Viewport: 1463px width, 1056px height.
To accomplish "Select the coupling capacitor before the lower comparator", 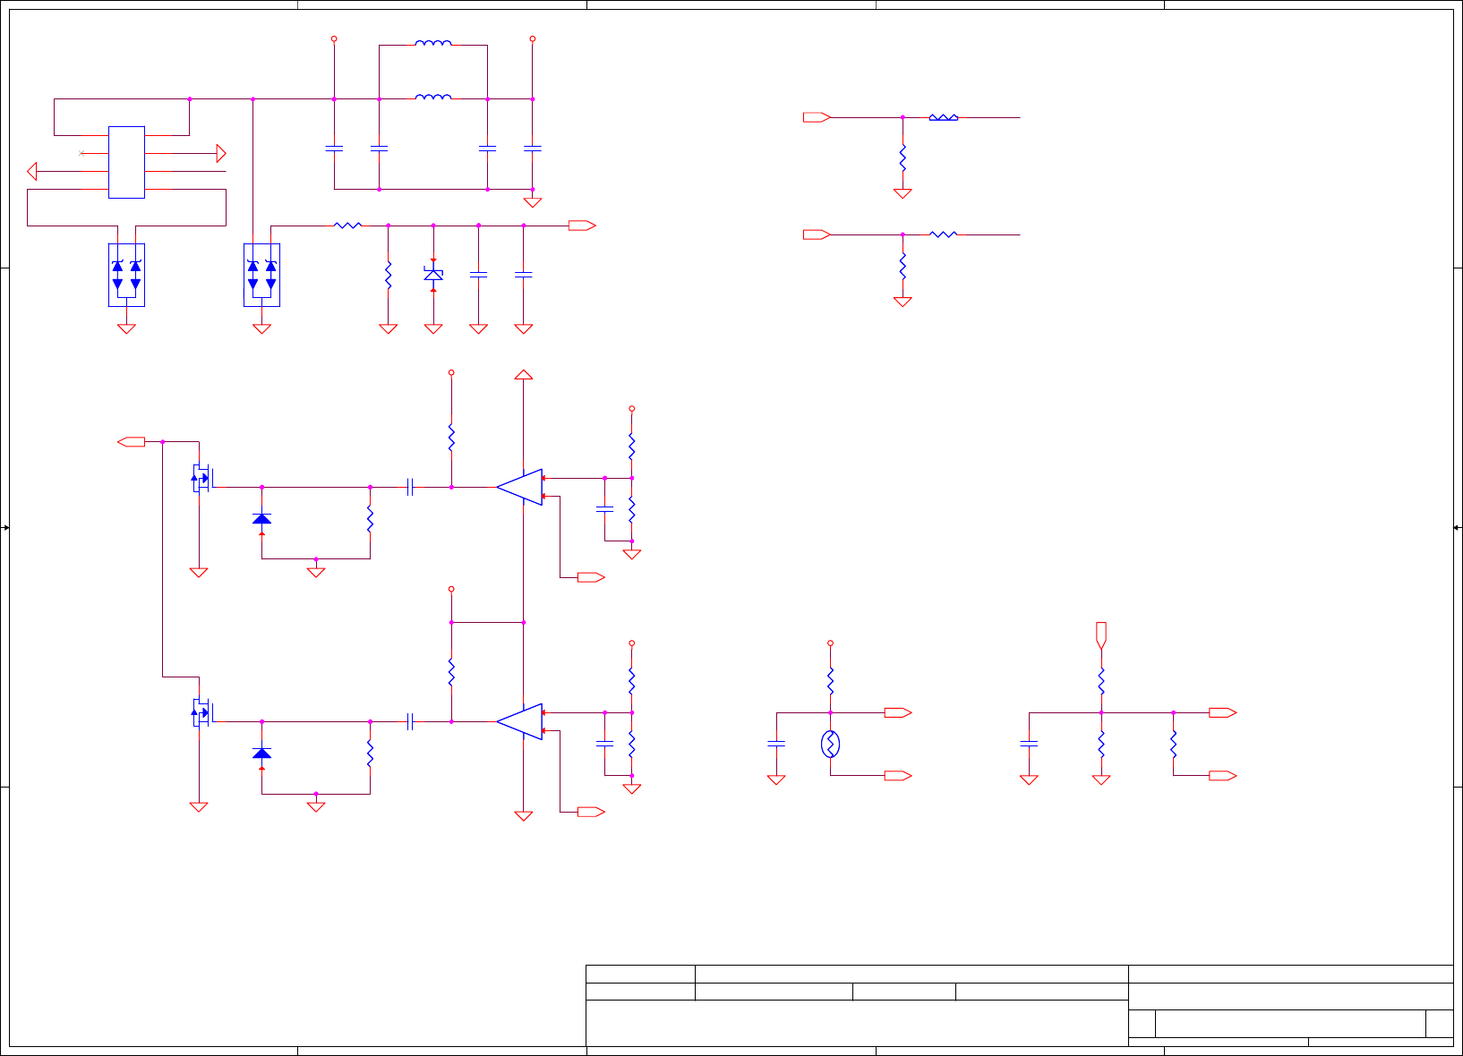I will tap(410, 721).
